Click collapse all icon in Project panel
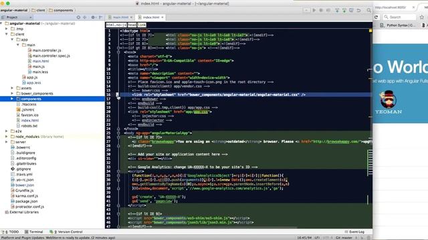 pos(85,17)
